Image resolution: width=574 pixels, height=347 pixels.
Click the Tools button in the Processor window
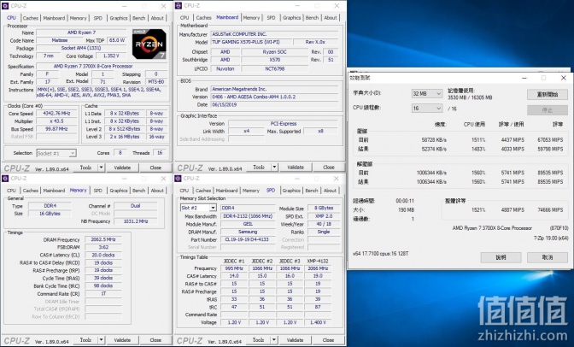click(85, 168)
